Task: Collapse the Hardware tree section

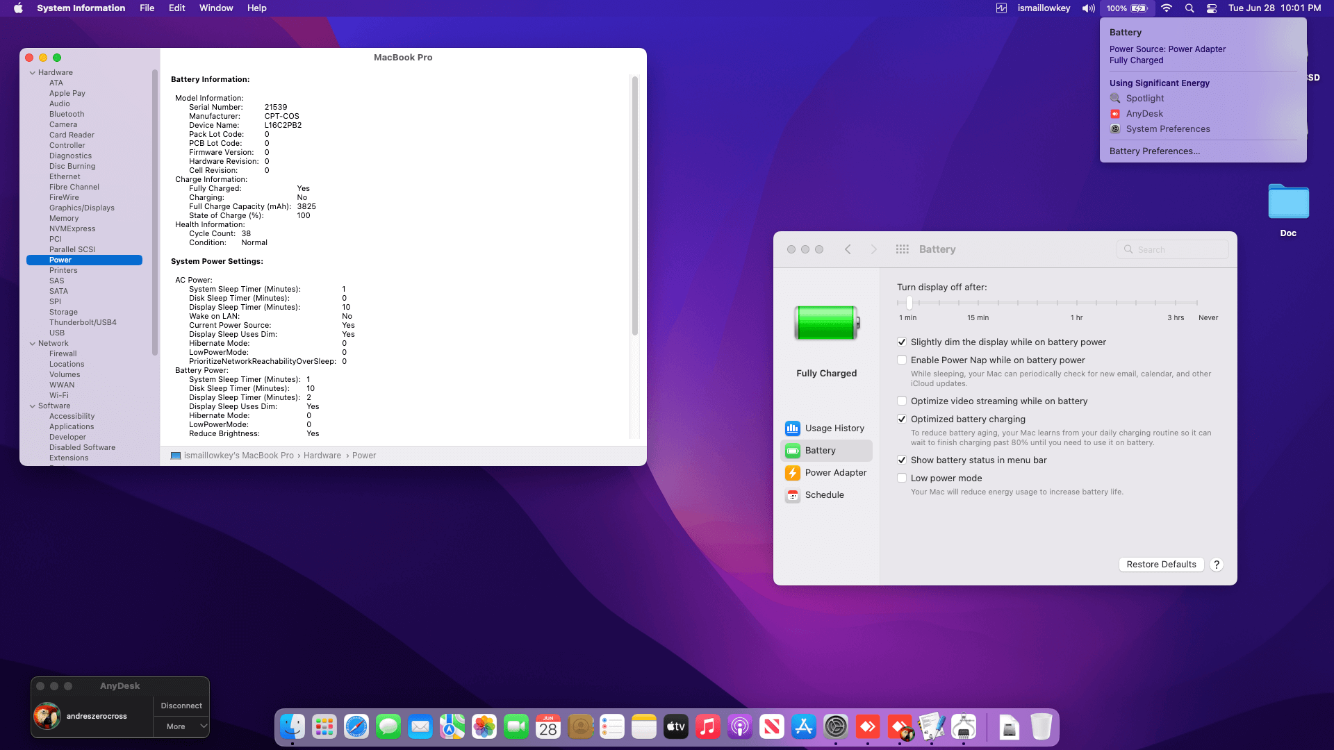Action: 32,73
